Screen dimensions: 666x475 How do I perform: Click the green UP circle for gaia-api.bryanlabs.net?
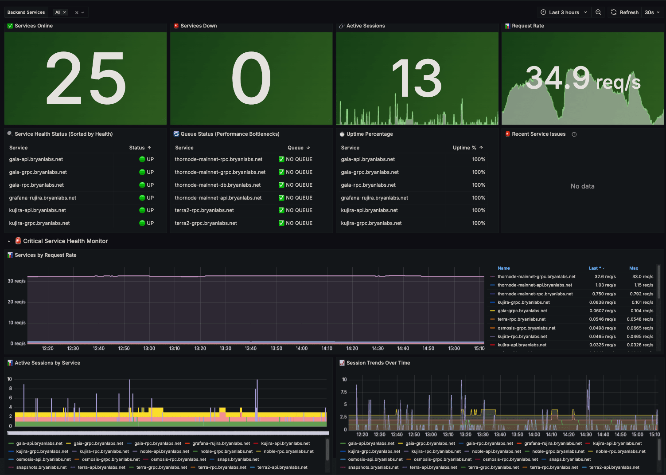(x=142, y=159)
